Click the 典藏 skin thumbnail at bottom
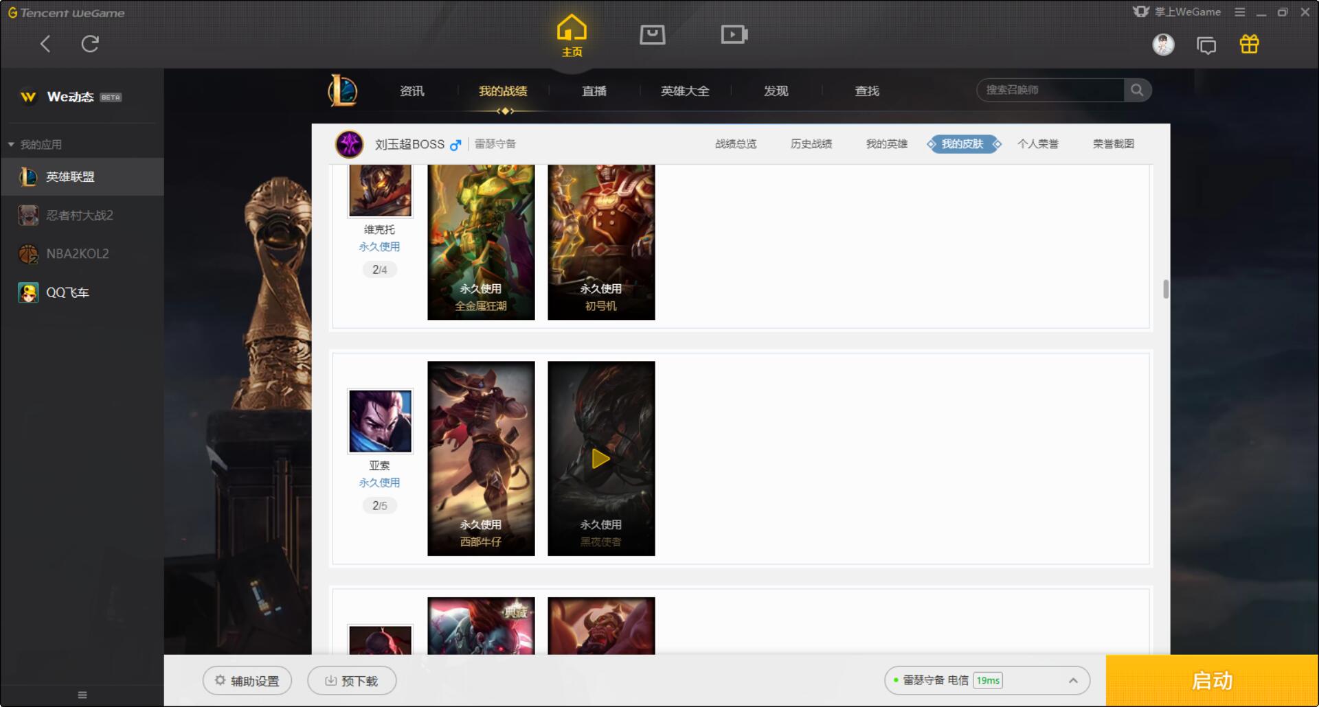The height and width of the screenshot is (707, 1319). click(481, 625)
